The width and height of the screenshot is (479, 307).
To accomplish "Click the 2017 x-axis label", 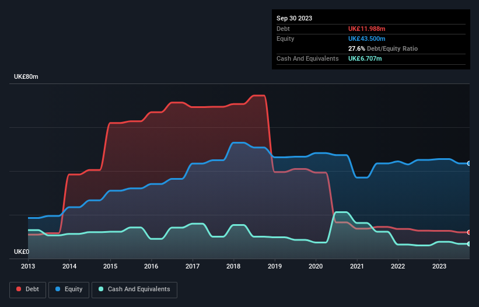I will tap(193, 266).
